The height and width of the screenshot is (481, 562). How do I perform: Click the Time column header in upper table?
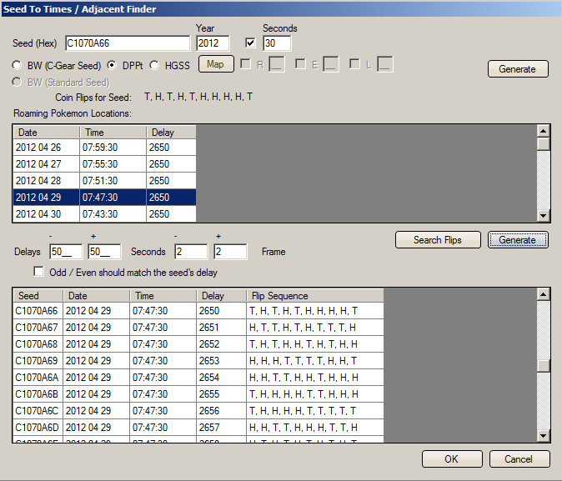tap(113, 133)
